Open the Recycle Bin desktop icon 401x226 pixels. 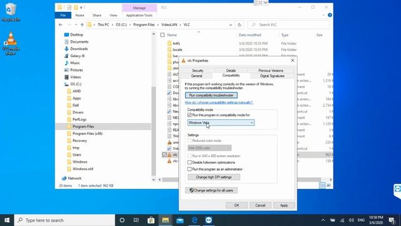click(x=11, y=11)
